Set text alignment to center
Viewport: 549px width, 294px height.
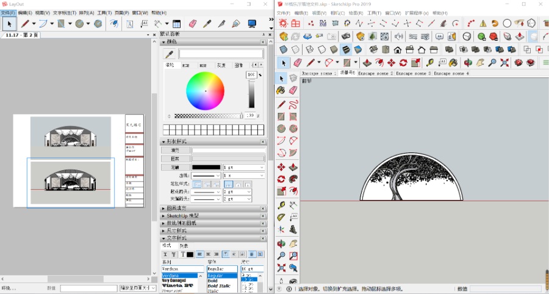point(209,254)
